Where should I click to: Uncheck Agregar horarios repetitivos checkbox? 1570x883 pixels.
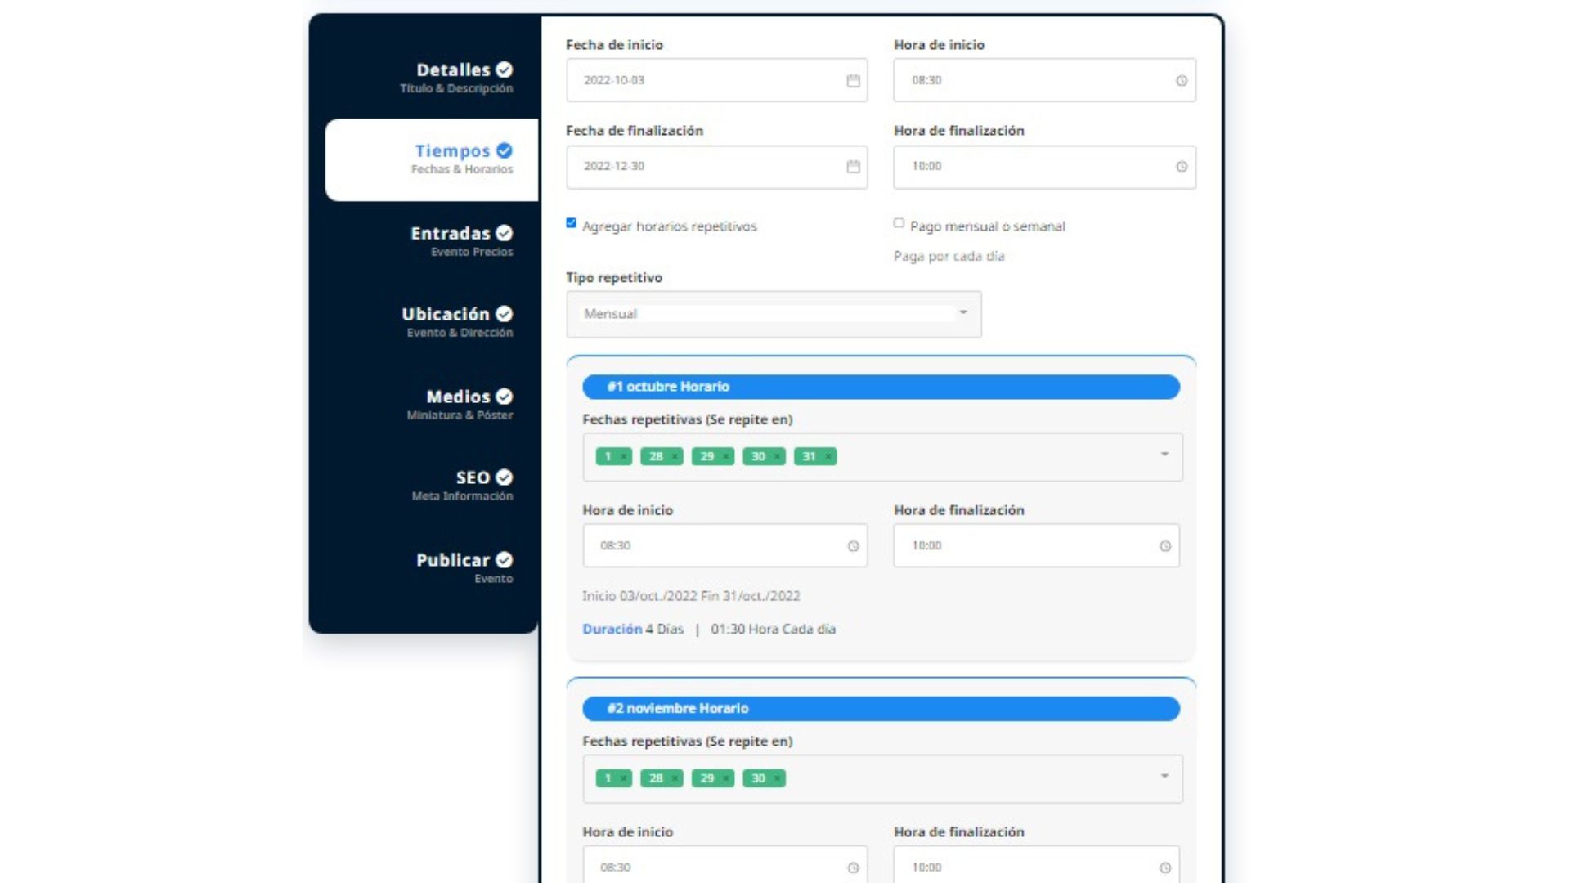[571, 223]
